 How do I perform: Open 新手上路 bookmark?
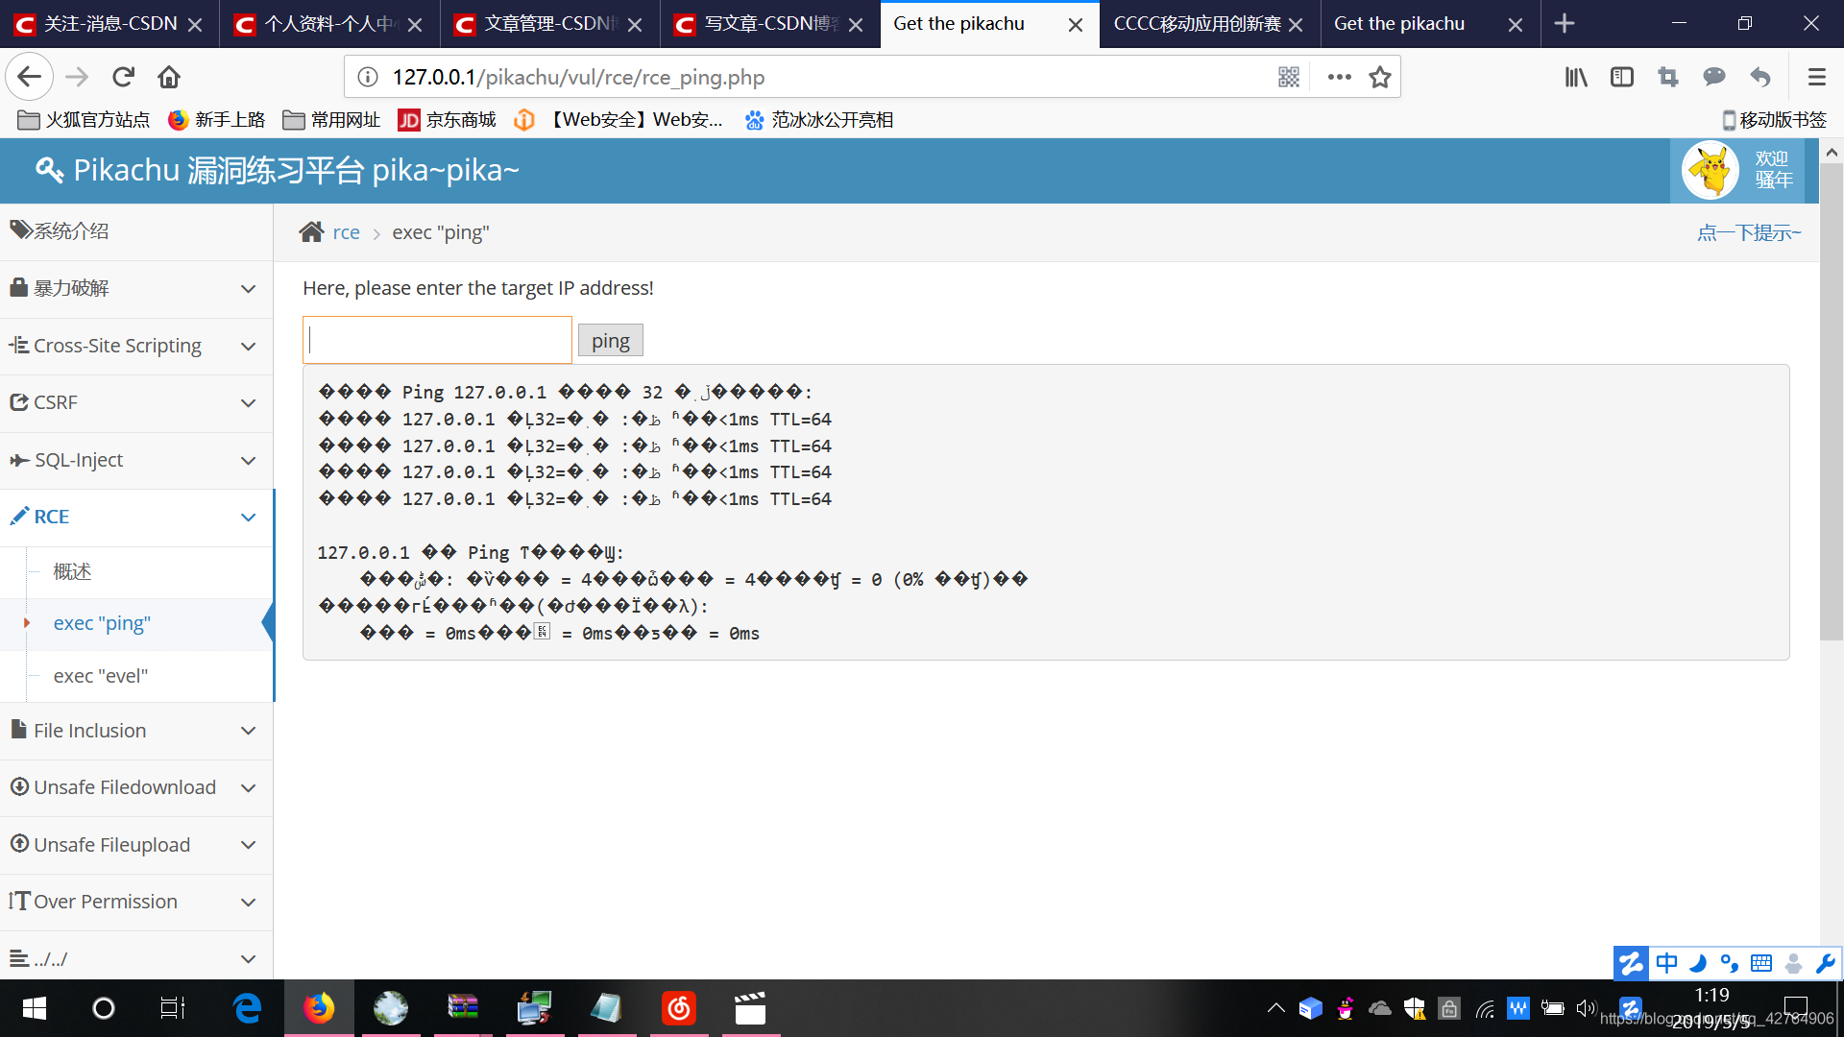[x=217, y=120]
